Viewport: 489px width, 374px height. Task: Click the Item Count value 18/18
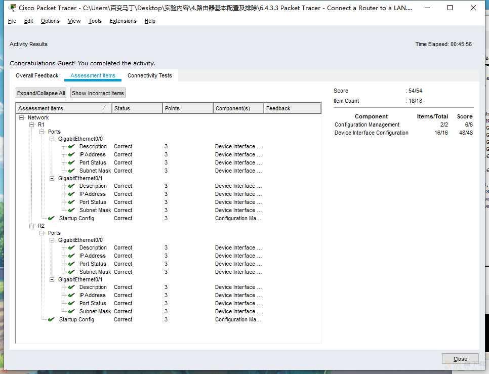pos(415,101)
